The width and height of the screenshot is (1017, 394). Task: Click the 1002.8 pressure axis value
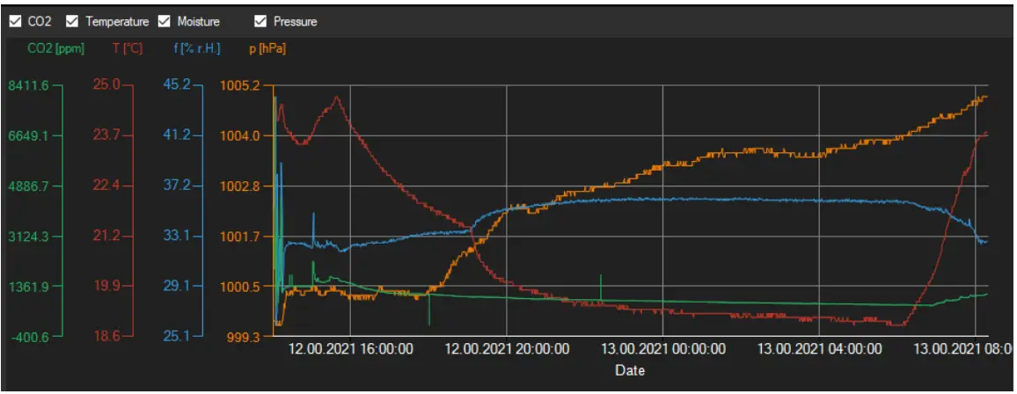point(241,186)
